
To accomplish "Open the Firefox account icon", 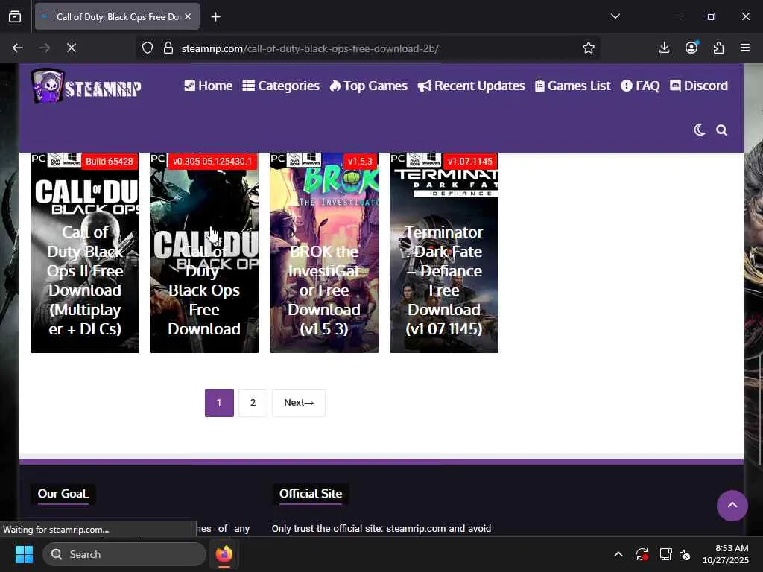I will 691,48.
